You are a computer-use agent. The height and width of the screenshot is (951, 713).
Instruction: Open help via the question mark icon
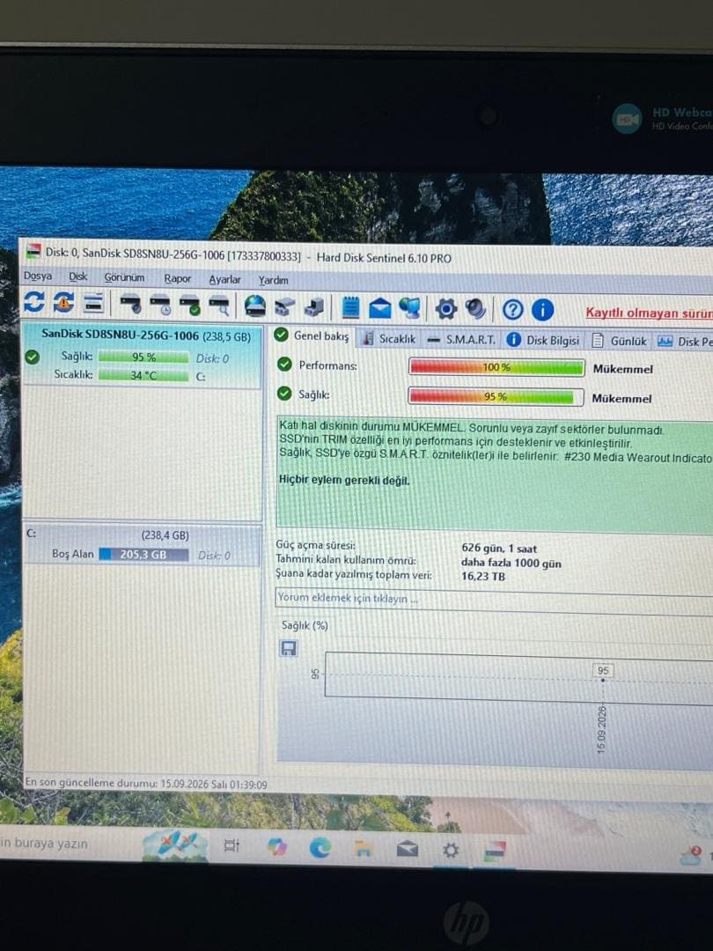513,310
